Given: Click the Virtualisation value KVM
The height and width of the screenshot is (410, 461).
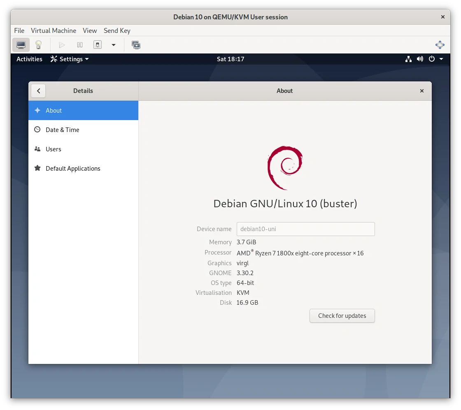Looking at the screenshot, I should click(x=243, y=293).
